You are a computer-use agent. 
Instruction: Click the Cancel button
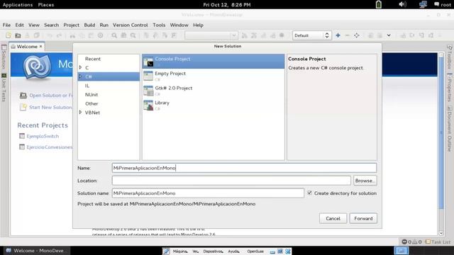click(333, 218)
